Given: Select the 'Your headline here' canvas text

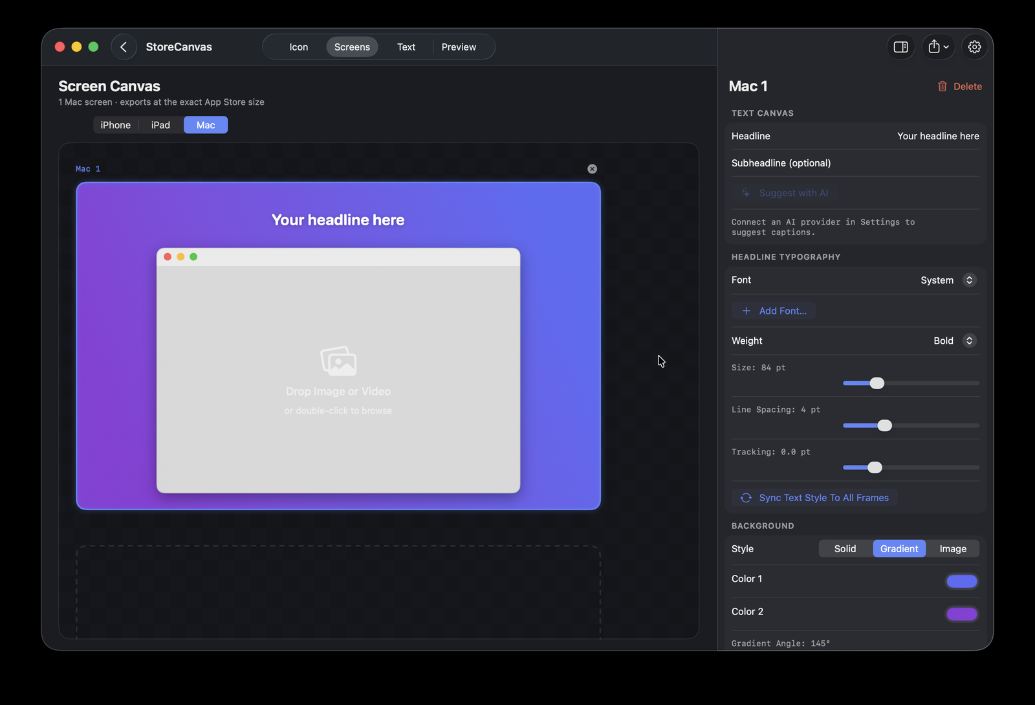Looking at the screenshot, I should (x=338, y=220).
